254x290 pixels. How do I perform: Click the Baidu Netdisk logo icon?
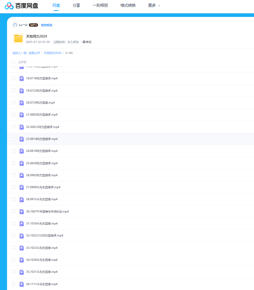[9, 6]
